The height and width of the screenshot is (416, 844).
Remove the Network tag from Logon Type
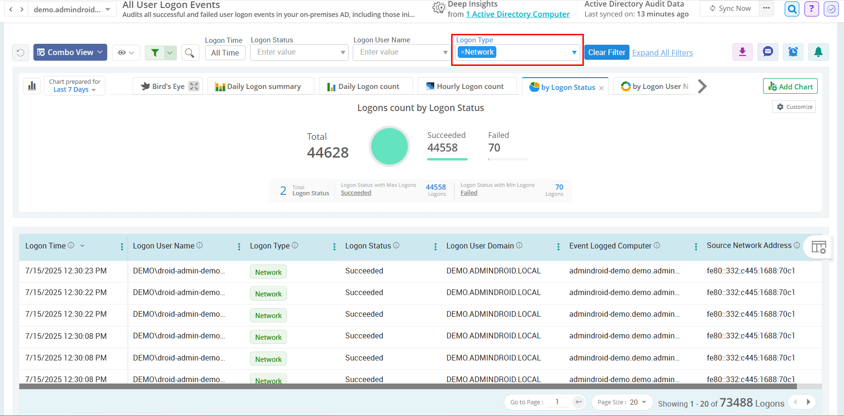pyautogui.click(x=462, y=52)
